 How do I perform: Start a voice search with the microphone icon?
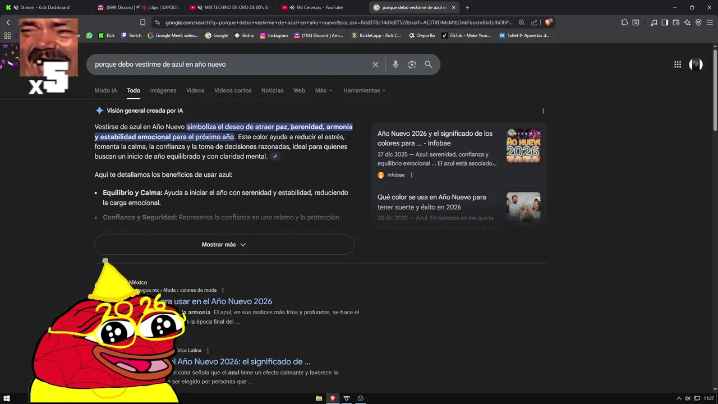click(x=395, y=65)
